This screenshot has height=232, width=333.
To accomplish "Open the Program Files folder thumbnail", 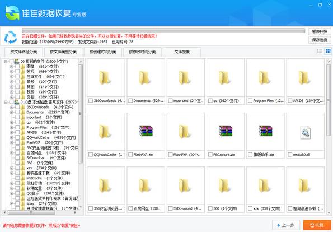I will [x=264, y=78].
